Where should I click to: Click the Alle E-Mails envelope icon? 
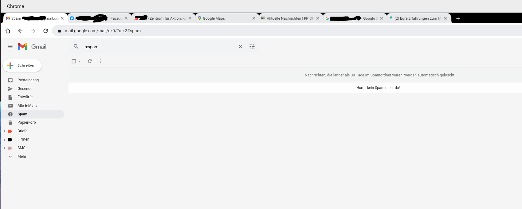(10, 106)
